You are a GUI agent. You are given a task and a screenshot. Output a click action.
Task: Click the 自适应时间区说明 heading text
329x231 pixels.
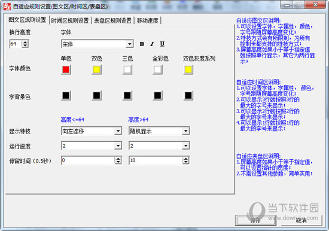tap(258, 83)
